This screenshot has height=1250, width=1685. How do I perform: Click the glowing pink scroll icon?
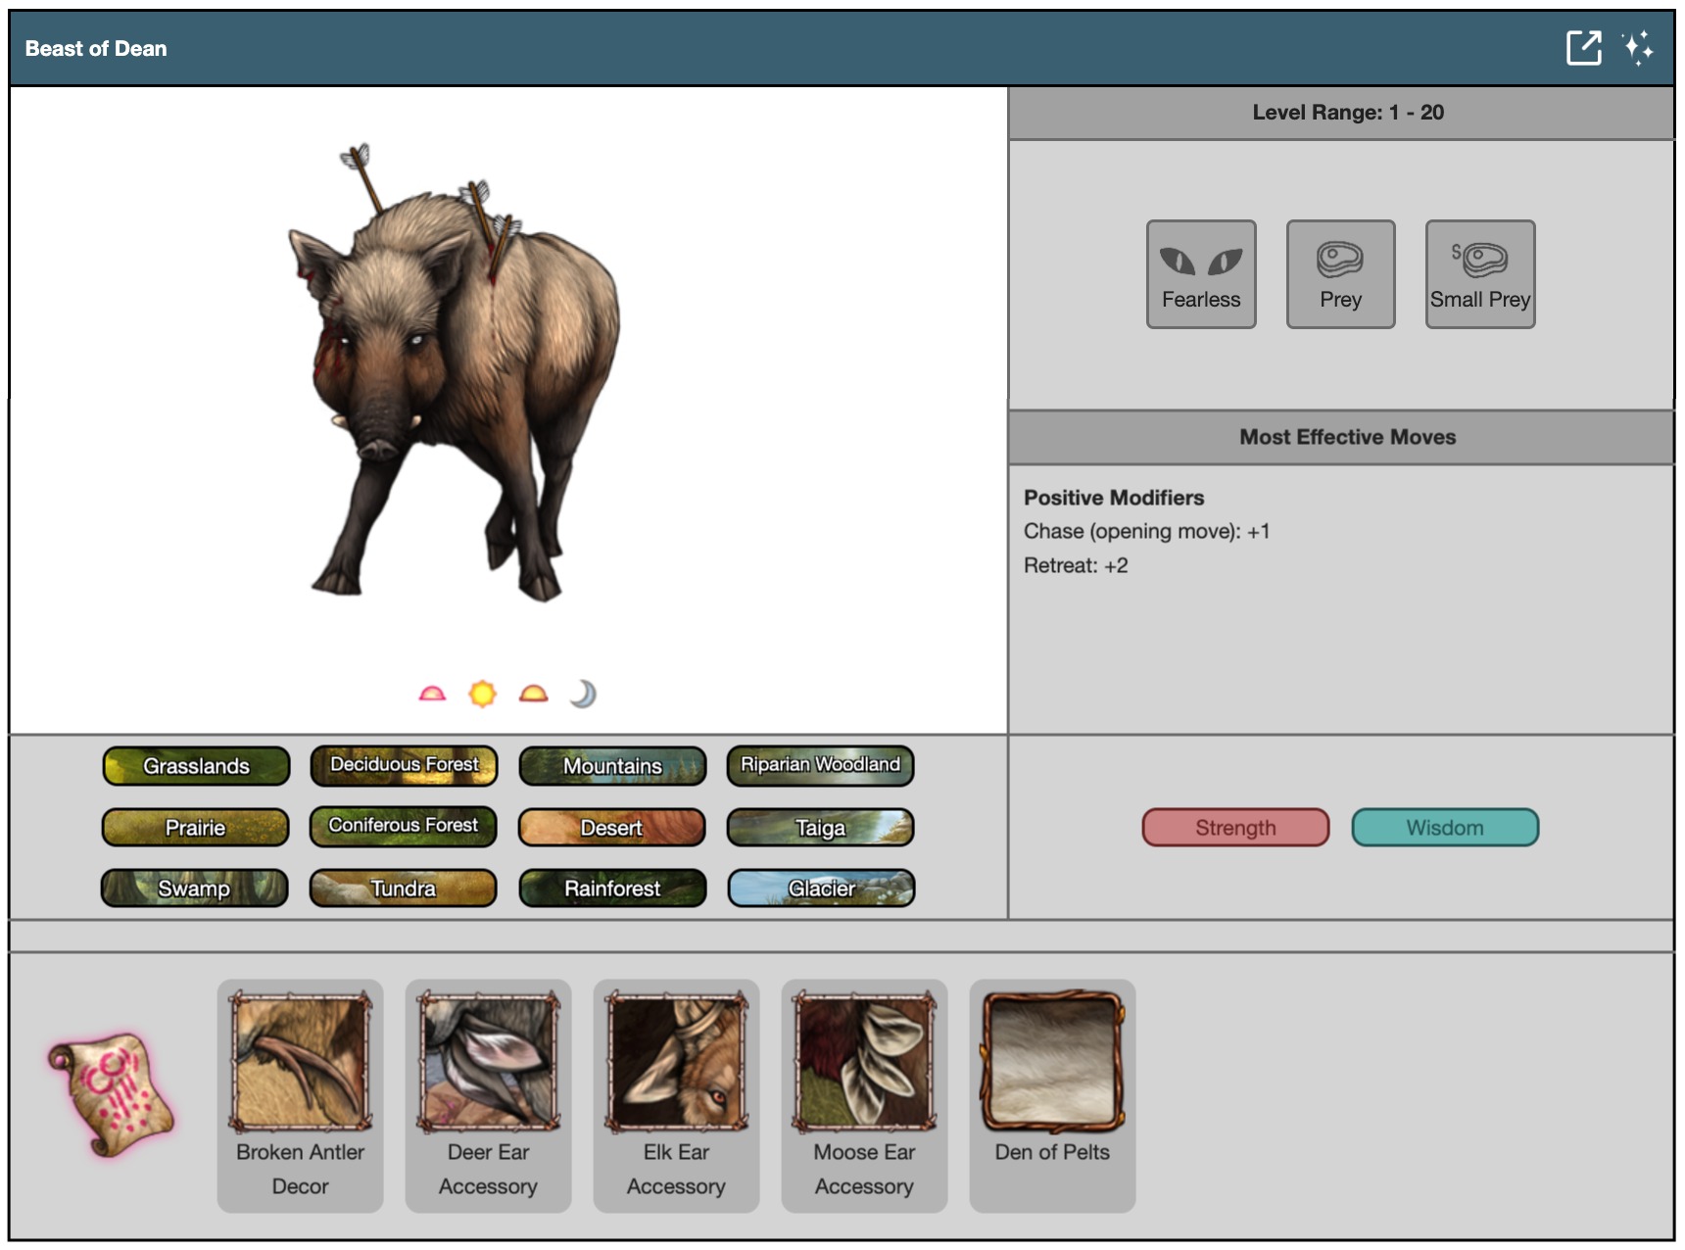[x=111, y=1093]
